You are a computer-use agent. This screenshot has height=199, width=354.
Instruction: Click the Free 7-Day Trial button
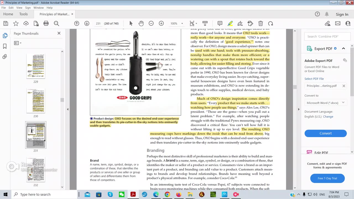click(327, 178)
